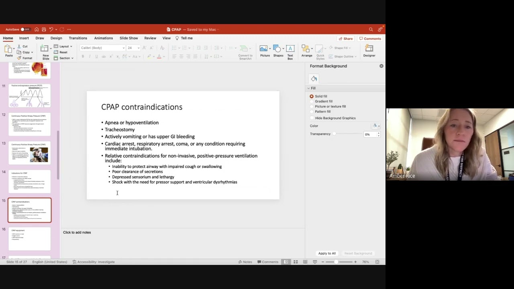Viewport: 514px width, 289px height.
Task: Select slide 14 thumbnail Indications for CPAP
Action: click(30, 181)
